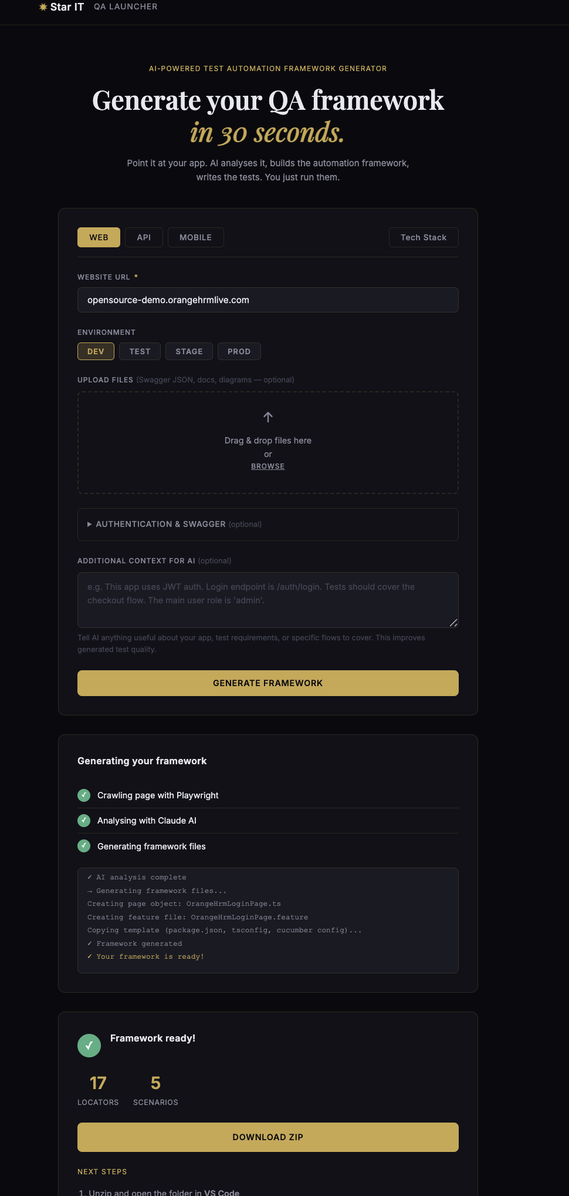Expand the Authentication & Swagger section
The height and width of the screenshot is (1196, 569).
[x=268, y=525]
